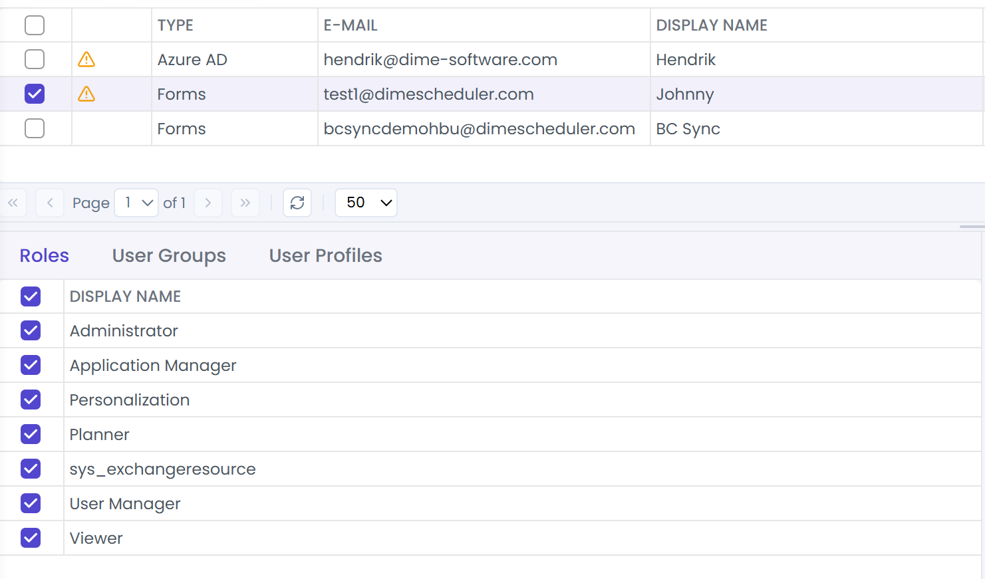Uncheck the Personalization role
This screenshot has width=985, height=579.
click(31, 400)
